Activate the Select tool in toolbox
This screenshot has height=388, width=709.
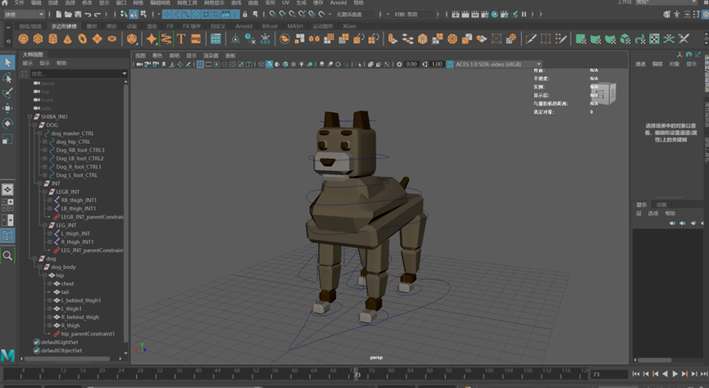click(7, 62)
